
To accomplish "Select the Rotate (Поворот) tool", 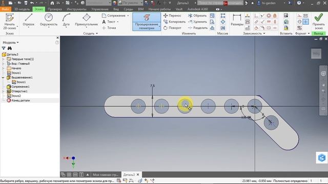I will pos(172,28).
